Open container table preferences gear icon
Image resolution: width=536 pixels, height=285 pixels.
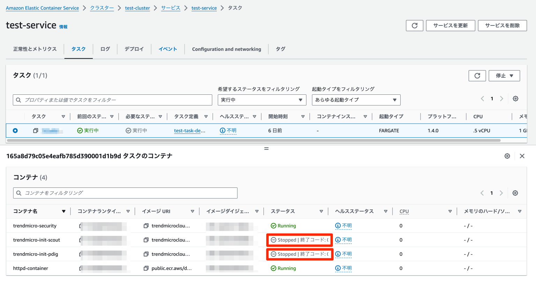pos(515,193)
